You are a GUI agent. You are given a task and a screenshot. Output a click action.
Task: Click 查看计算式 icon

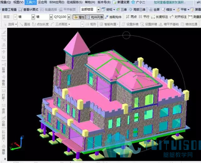(x=20, y=9)
